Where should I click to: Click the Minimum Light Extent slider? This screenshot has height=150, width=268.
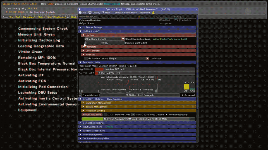click(104, 43)
